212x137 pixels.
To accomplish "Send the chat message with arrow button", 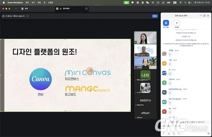I will click(208, 134).
